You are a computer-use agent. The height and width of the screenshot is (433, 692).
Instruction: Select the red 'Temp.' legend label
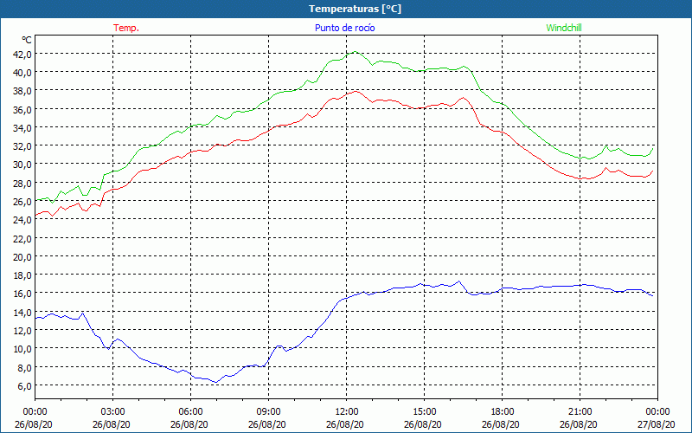126,28
